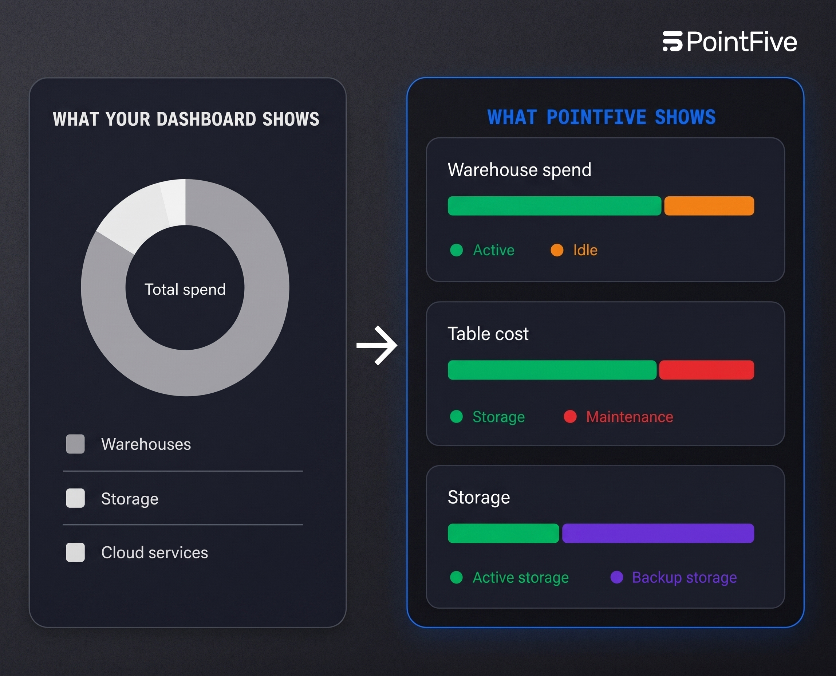Click the PointFive logo

[730, 42]
